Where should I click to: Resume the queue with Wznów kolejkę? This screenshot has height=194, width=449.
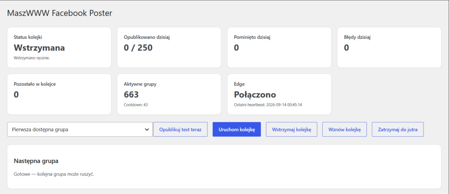(345, 129)
